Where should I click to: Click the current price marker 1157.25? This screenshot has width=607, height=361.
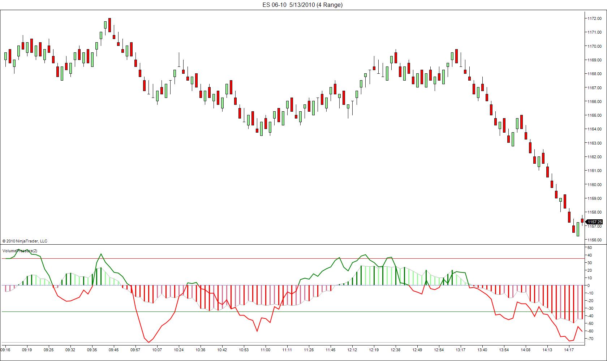(x=594, y=222)
